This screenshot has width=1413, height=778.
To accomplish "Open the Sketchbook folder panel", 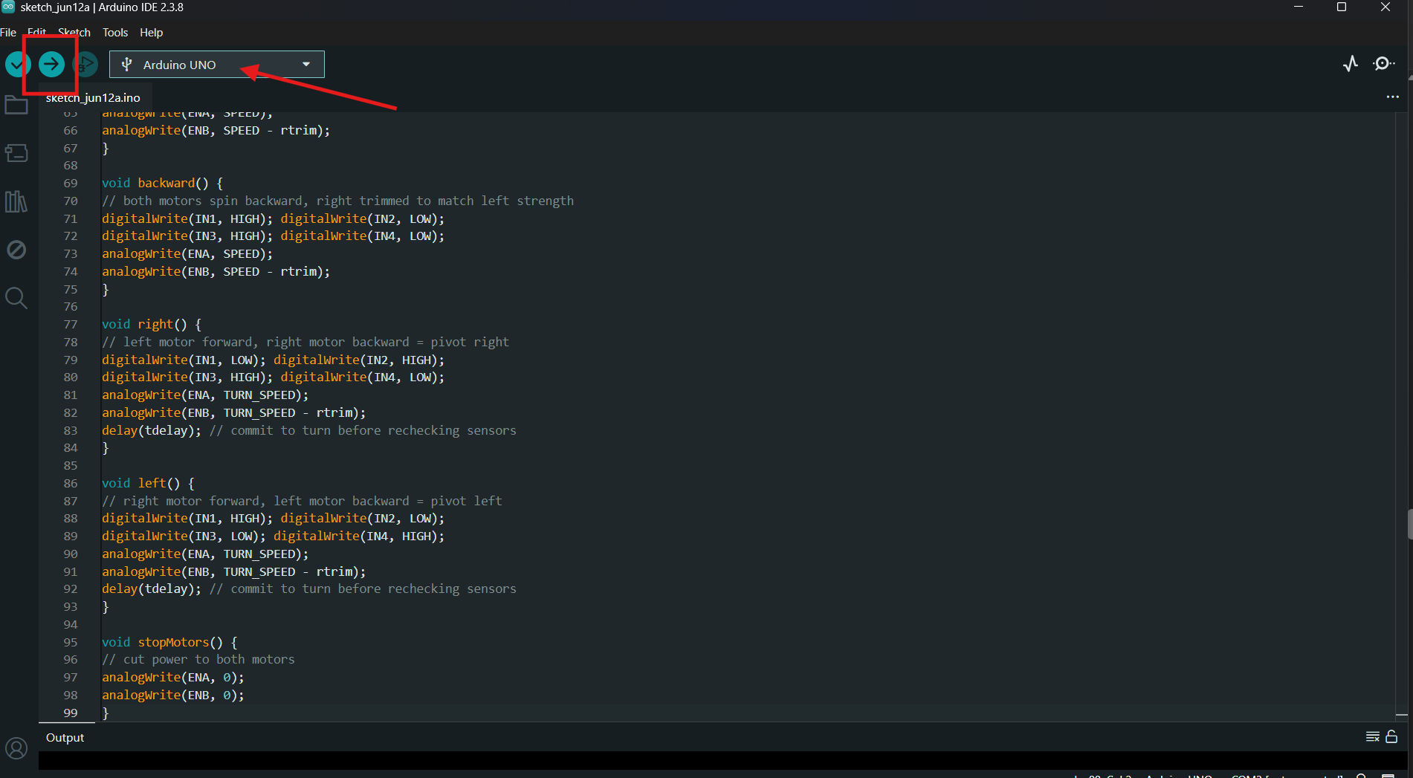I will pyautogui.click(x=16, y=105).
